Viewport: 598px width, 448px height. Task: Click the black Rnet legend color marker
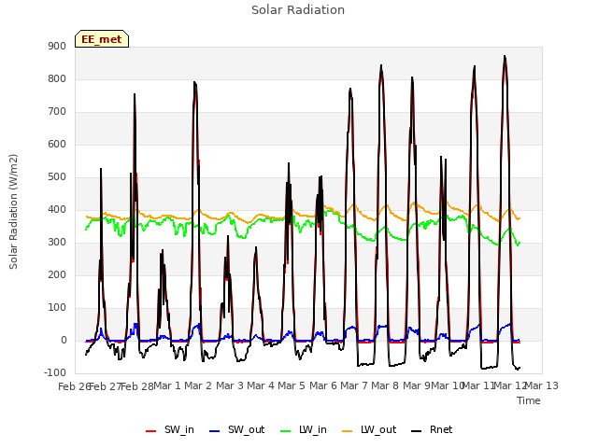[x=417, y=431]
